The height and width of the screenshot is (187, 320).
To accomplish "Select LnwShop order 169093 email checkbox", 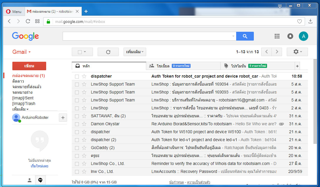I will 77,92.
